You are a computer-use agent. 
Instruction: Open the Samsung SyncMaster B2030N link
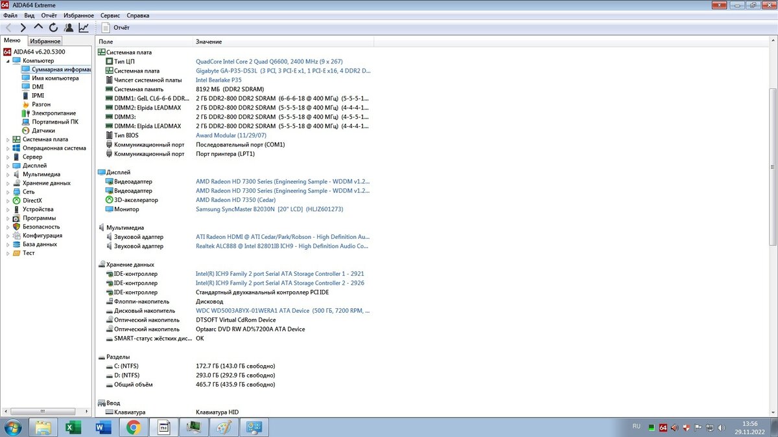[x=269, y=209]
